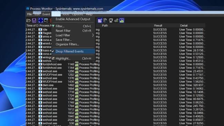The image size is (224, 126).
Task: Open Organize Filters... entry
Action: (x=73, y=44)
